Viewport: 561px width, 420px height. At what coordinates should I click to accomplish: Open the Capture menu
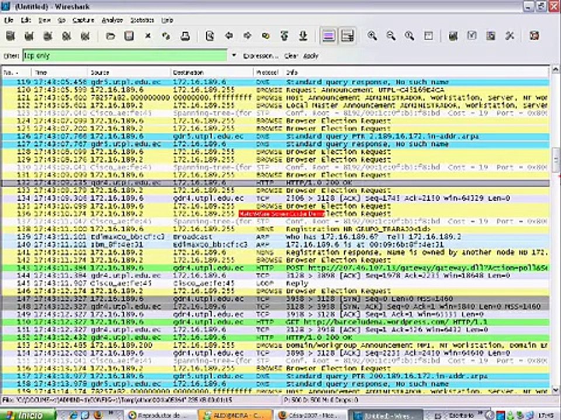[x=83, y=20]
